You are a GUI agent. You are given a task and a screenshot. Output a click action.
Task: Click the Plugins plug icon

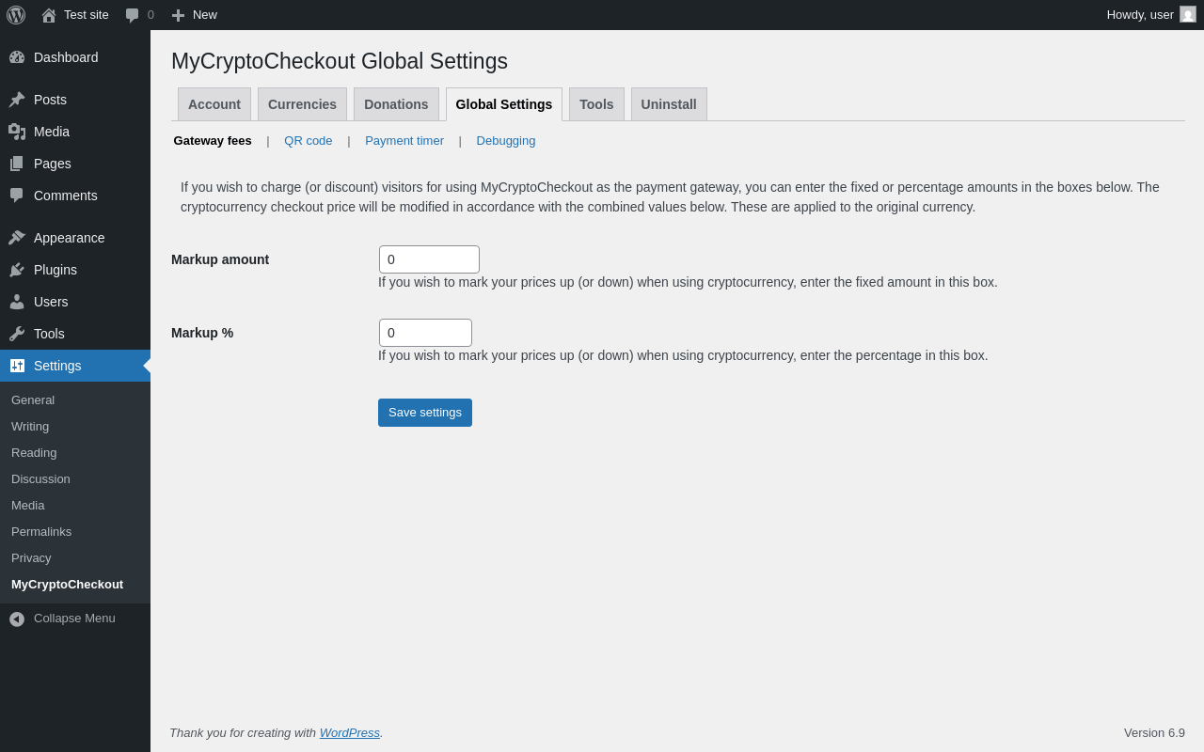17,270
